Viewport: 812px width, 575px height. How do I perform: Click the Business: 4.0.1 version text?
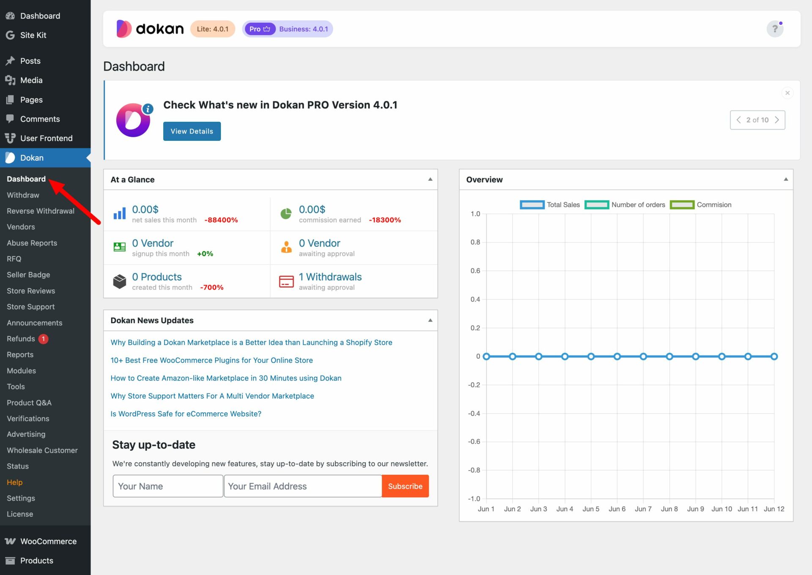click(304, 29)
